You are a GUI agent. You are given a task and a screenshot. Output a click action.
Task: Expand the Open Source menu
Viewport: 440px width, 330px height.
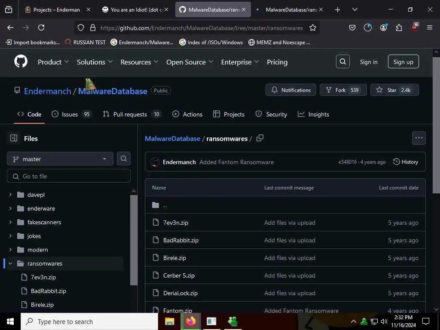pyautogui.click(x=189, y=62)
